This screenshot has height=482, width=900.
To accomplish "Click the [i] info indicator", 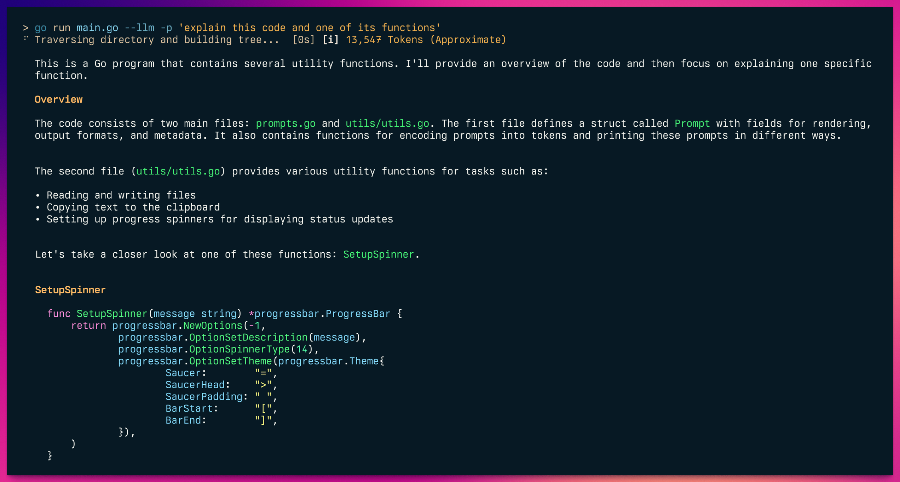I will pos(330,40).
